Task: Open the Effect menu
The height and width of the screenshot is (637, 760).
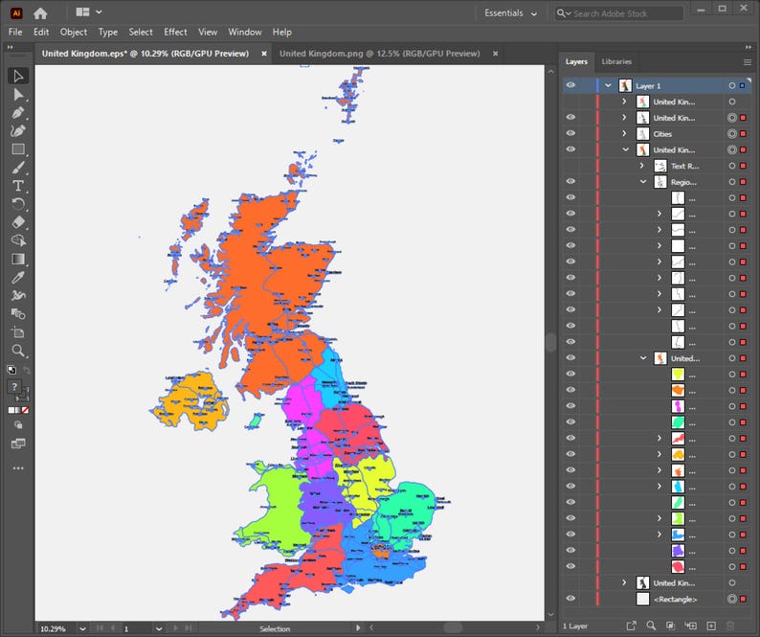Action: [x=175, y=32]
